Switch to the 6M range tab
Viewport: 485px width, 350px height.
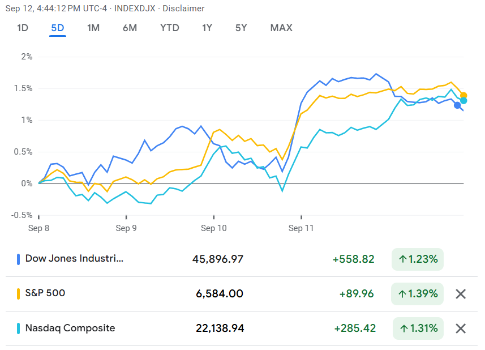(130, 28)
